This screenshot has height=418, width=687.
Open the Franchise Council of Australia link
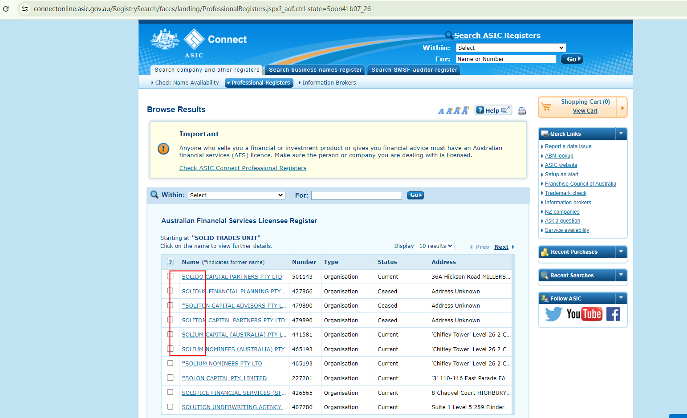[x=581, y=184]
